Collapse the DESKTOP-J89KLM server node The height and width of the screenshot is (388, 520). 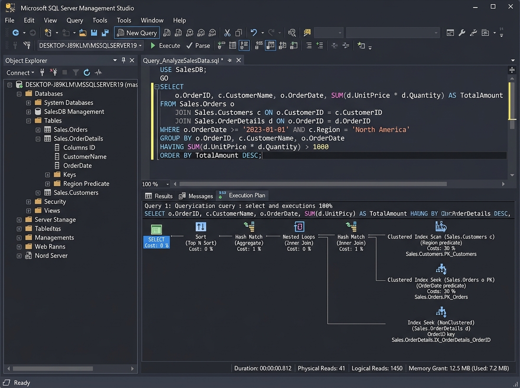(x=9, y=84)
